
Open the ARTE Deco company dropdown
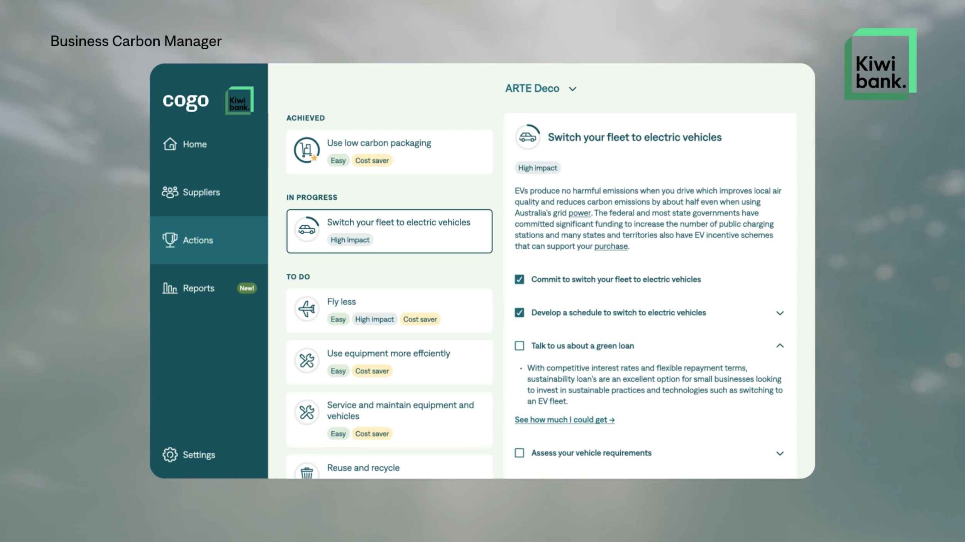click(x=540, y=89)
